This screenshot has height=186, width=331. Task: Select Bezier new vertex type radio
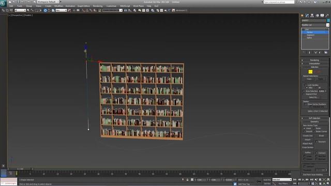[314, 128]
